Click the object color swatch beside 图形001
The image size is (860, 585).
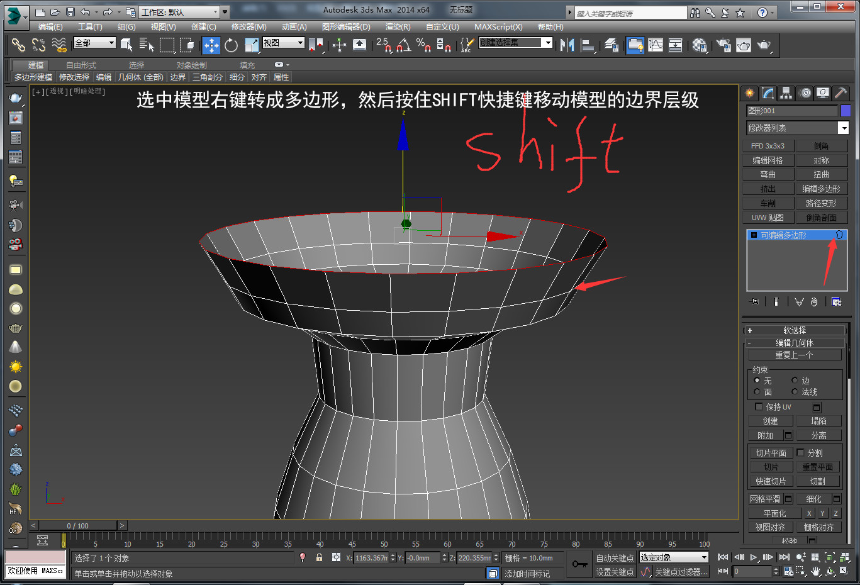coord(846,111)
